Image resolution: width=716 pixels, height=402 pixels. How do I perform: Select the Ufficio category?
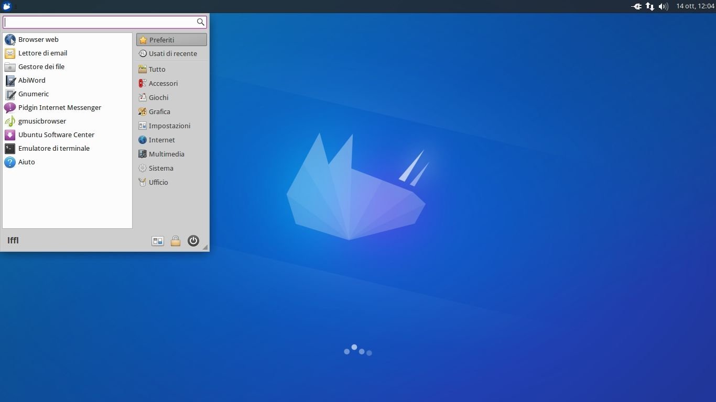pyautogui.click(x=158, y=183)
